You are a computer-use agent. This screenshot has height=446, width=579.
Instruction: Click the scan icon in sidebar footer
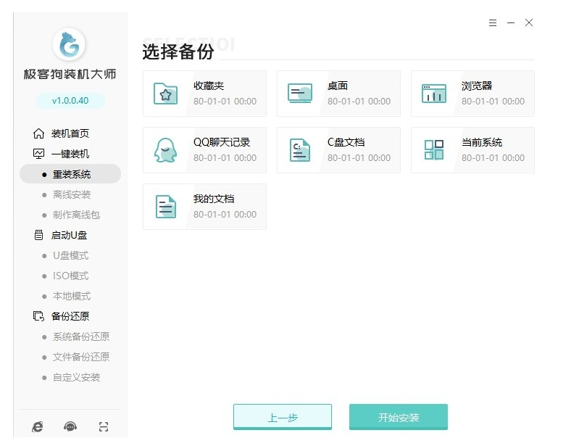(x=104, y=427)
